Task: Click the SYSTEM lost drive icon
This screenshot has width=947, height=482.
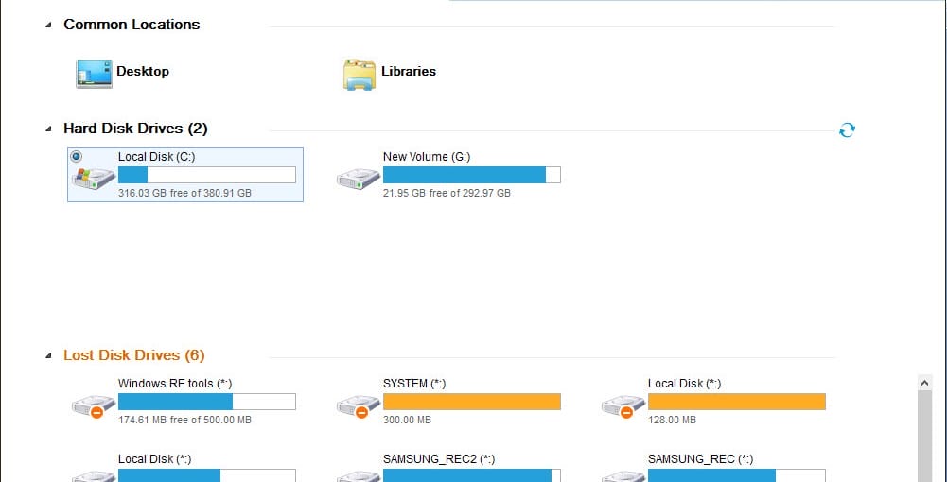Action: click(358, 405)
